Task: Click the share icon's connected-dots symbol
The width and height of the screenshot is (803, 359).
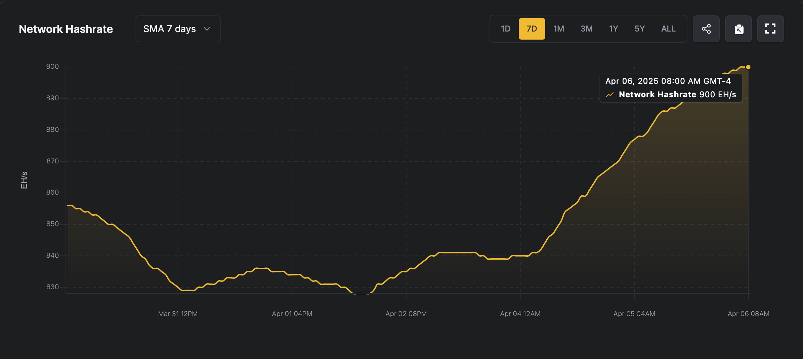Action: tap(706, 29)
